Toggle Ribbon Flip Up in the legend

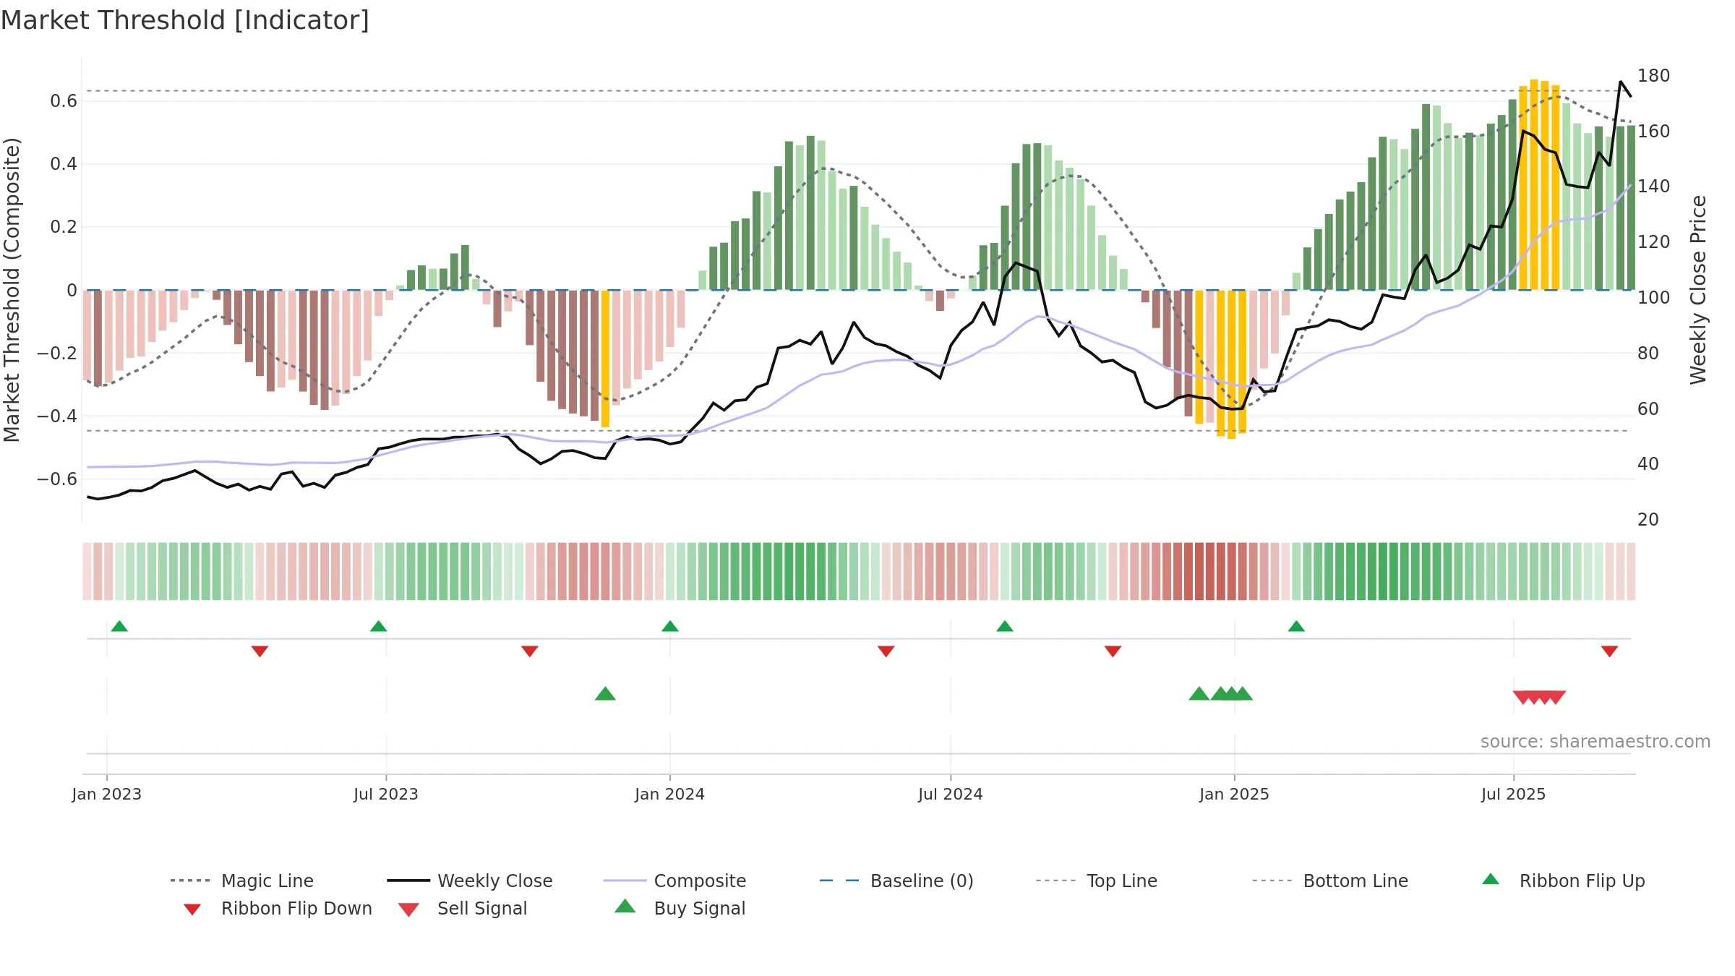coord(1563,881)
